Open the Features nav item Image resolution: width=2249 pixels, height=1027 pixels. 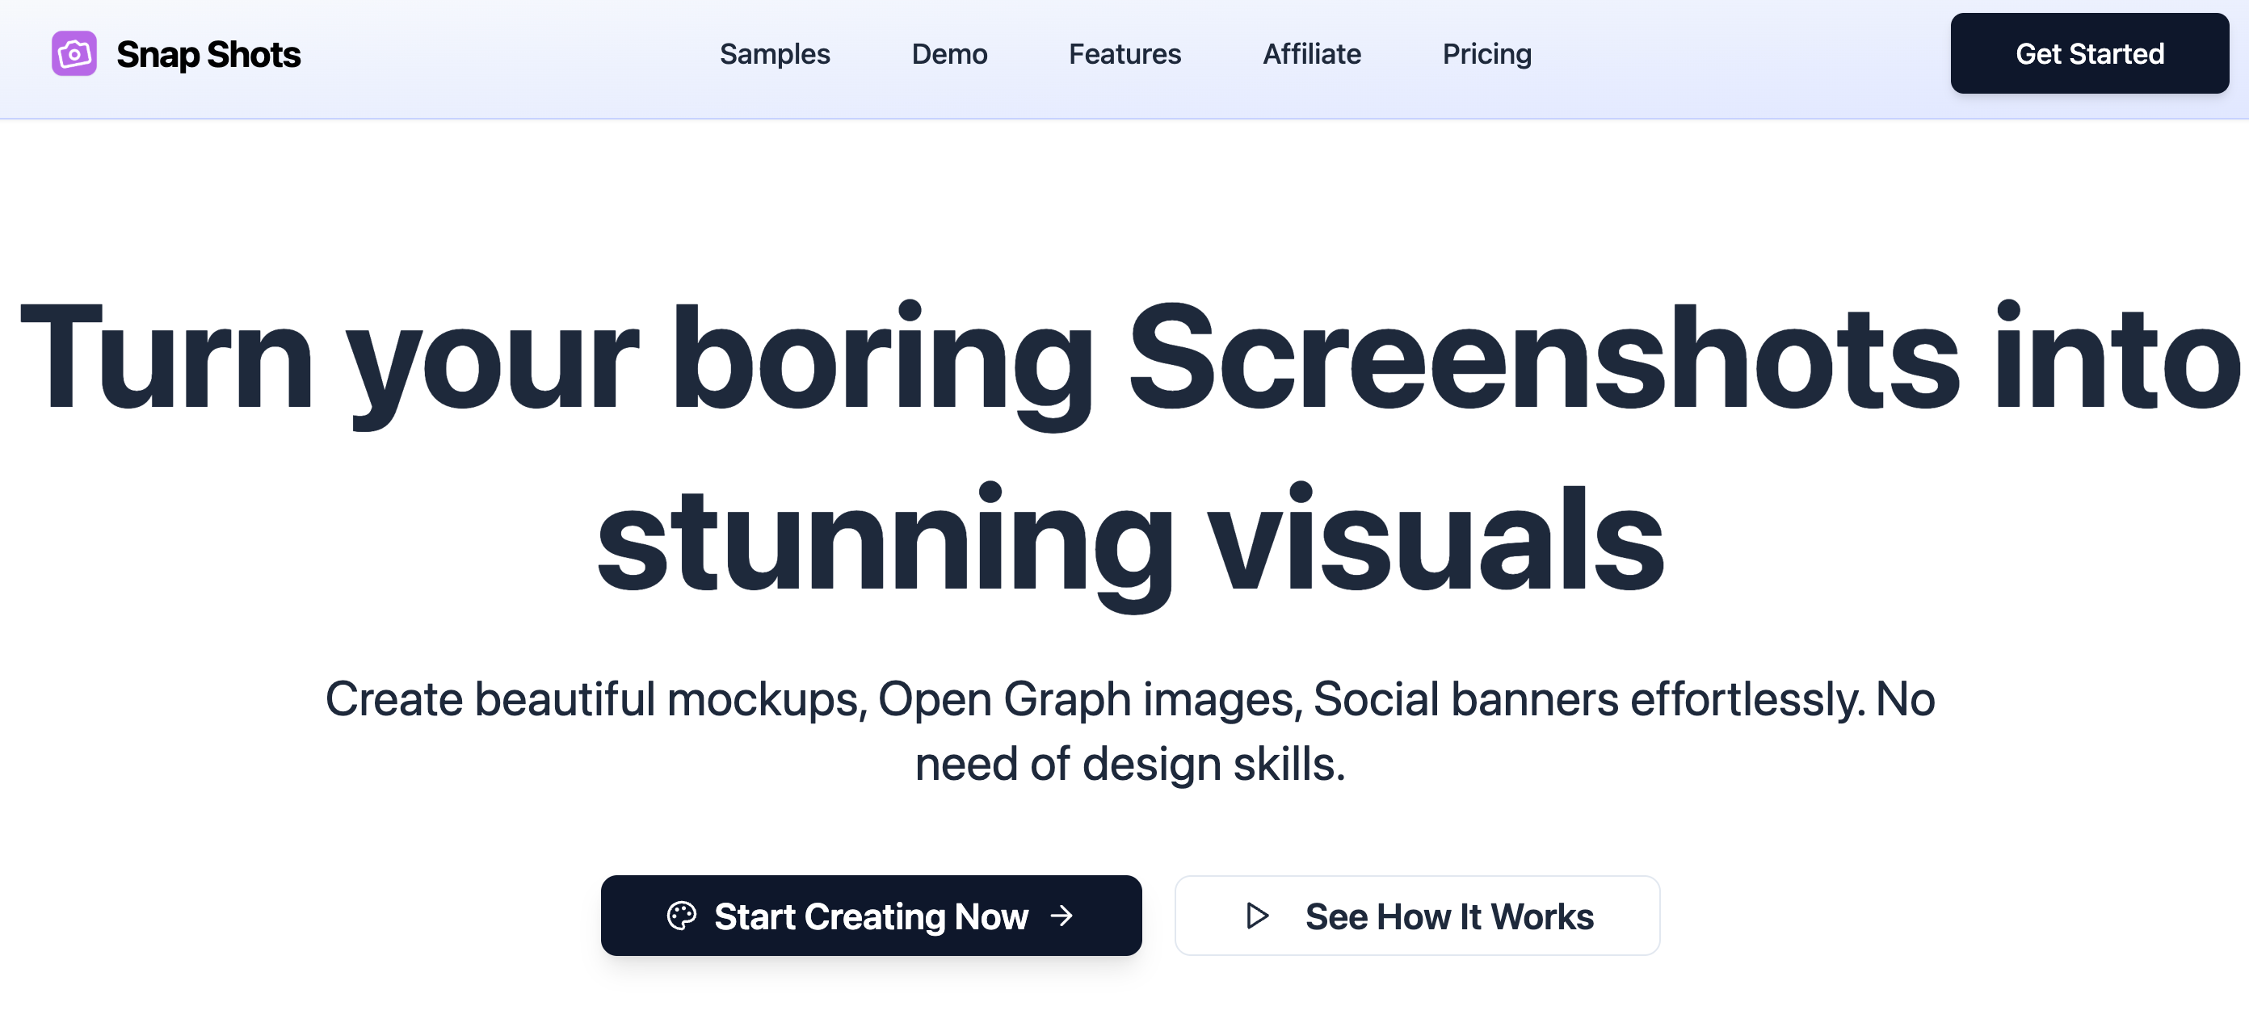tap(1124, 54)
